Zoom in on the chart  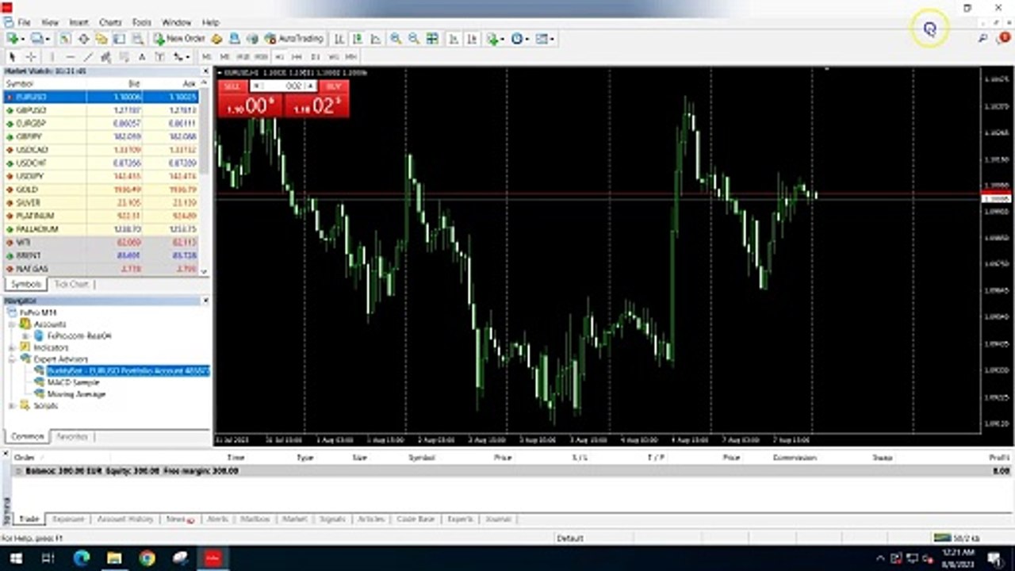click(x=396, y=38)
